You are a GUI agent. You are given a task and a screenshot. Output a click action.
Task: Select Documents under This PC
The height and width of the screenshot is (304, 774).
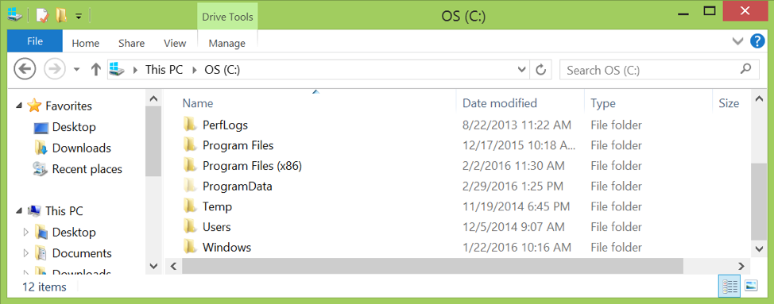click(82, 253)
